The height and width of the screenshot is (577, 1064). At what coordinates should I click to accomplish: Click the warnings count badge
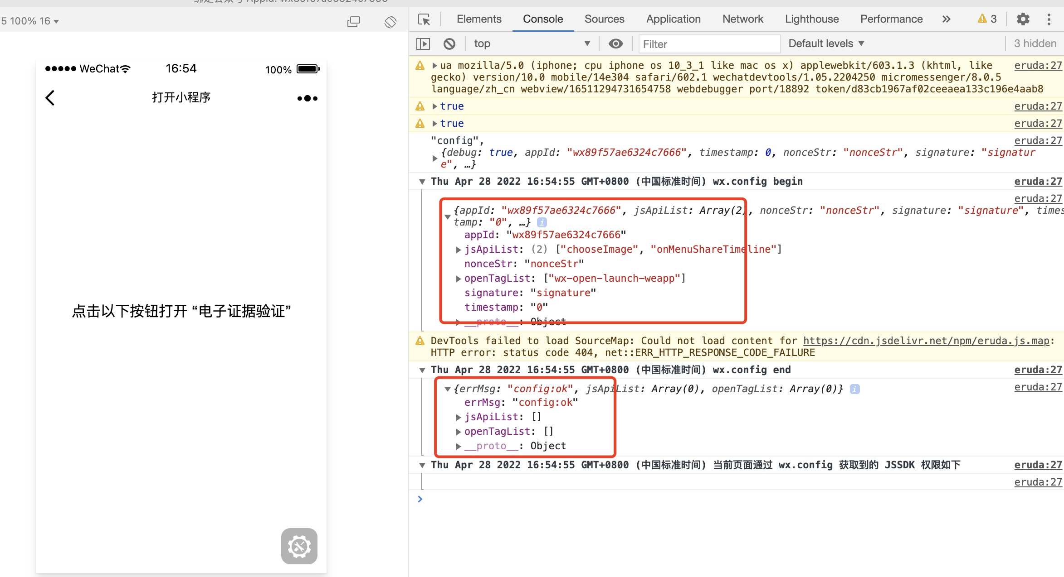click(987, 19)
